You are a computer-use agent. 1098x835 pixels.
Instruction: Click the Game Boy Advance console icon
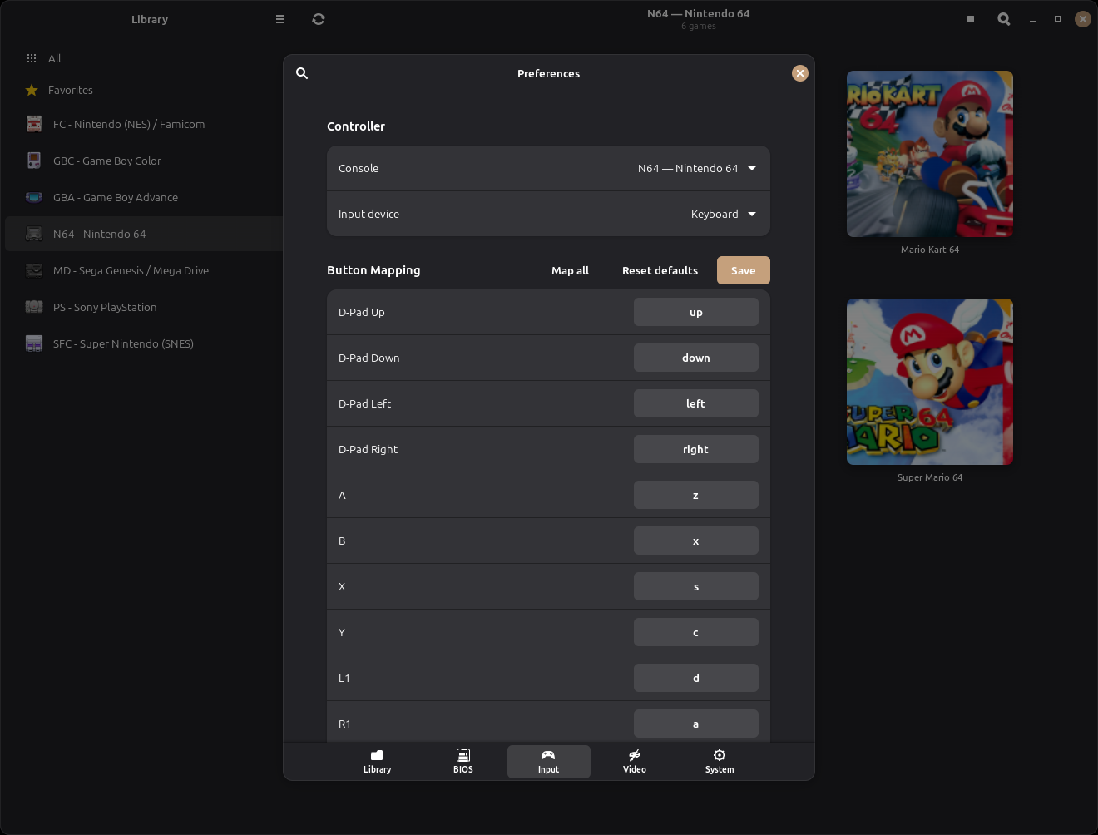34,197
